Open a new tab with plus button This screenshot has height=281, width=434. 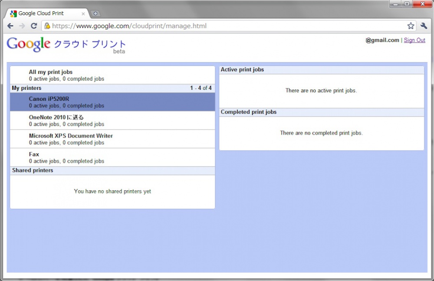click(x=95, y=13)
